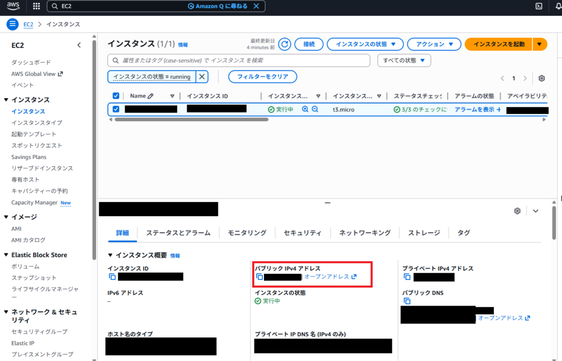
Task: Copy the public IPv4 address
Action: pyautogui.click(x=259, y=277)
